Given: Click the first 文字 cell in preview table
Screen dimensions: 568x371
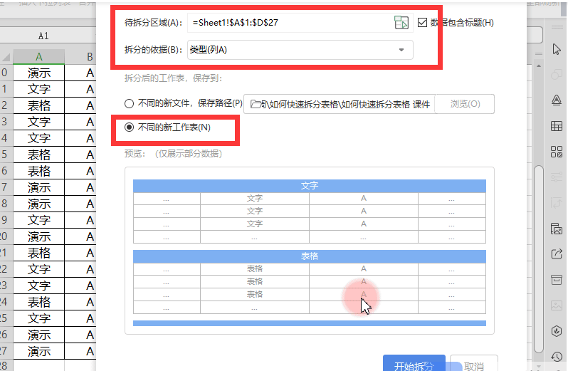Looking at the screenshot, I should tap(255, 199).
